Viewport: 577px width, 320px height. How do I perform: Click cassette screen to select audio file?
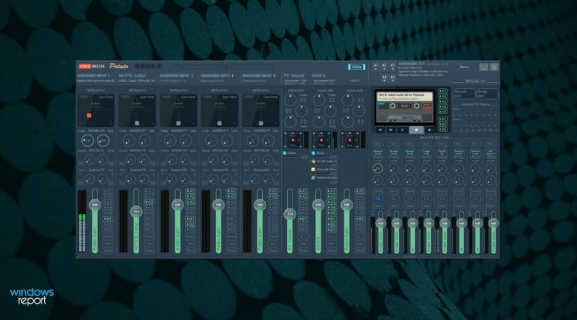405,96
